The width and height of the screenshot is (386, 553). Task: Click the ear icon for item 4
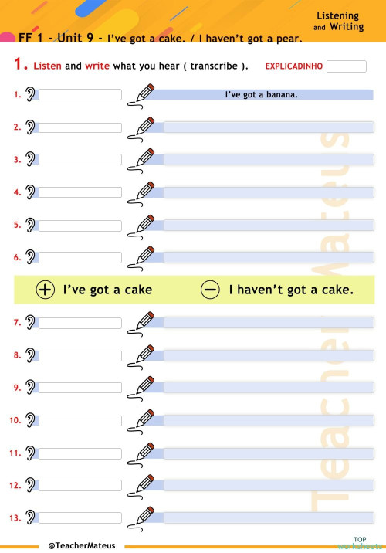point(30,192)
